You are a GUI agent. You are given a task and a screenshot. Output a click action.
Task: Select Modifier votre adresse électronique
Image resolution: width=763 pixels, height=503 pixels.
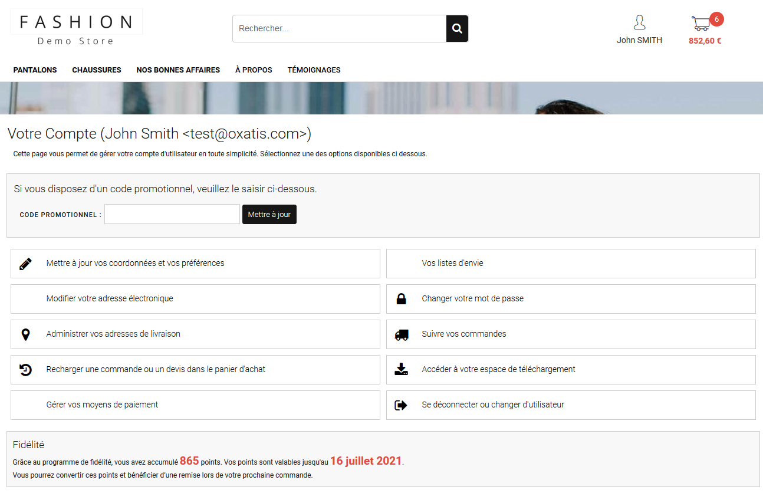tap(195, 299)
